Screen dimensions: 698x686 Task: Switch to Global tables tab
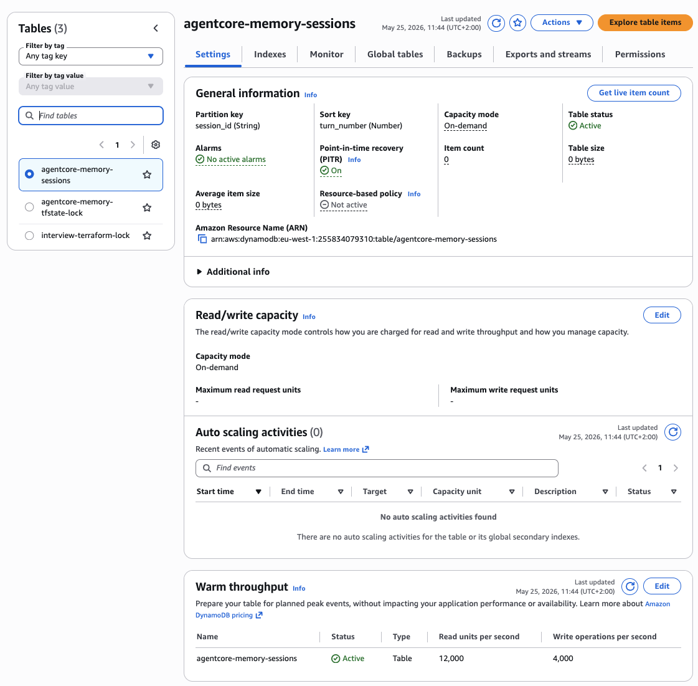[x=395, y=54]
